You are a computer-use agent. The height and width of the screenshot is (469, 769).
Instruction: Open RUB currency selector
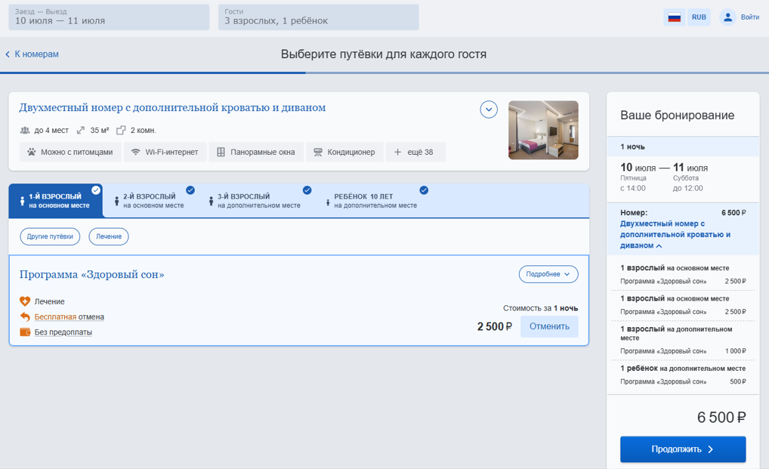click(x=699, y=17)
